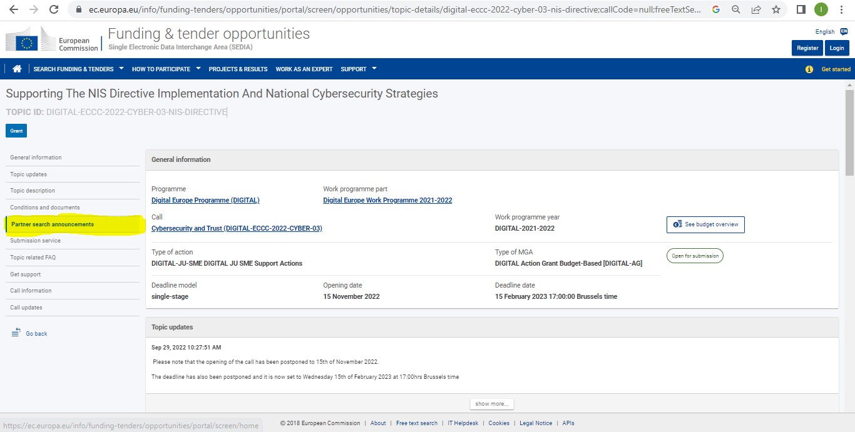
Task: Click the browser forward arrow
Action: click(33, 9)
